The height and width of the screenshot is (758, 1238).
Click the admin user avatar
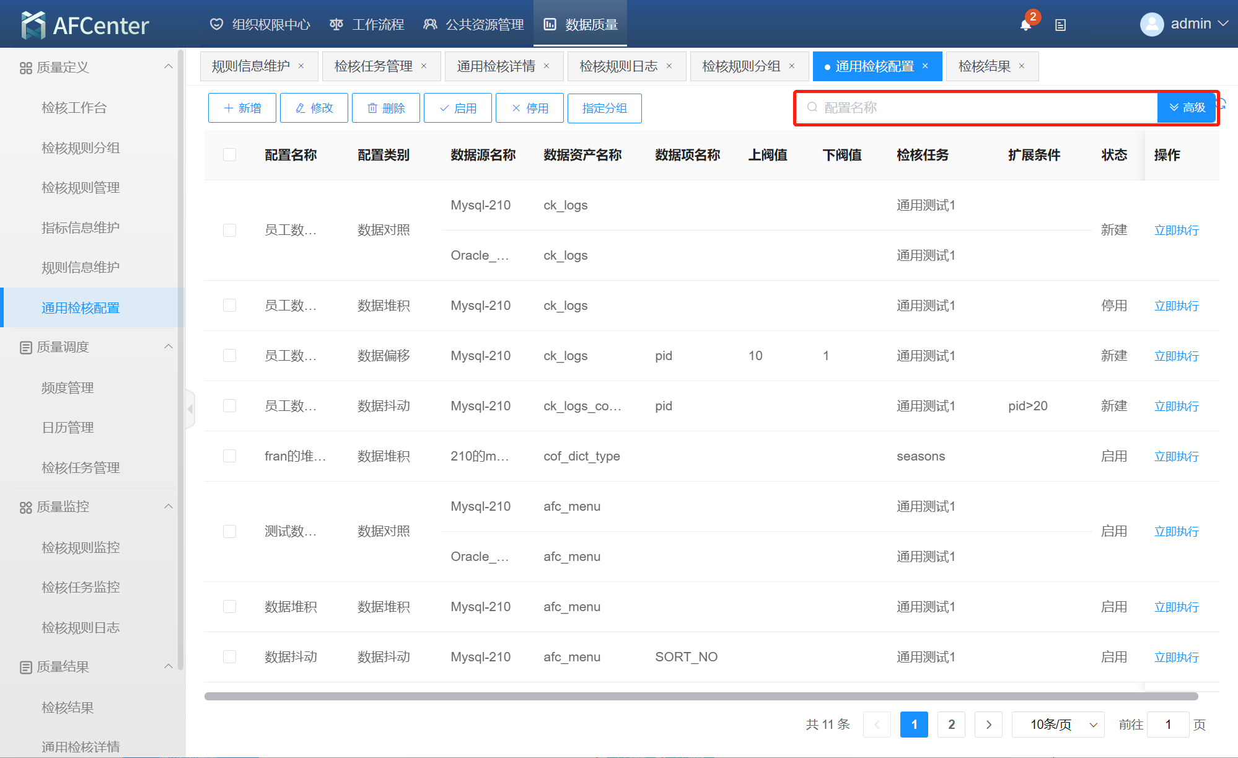(1151, 24)
